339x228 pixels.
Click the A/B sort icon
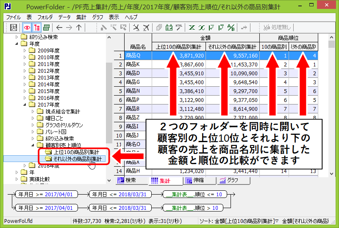click(231, 27)
